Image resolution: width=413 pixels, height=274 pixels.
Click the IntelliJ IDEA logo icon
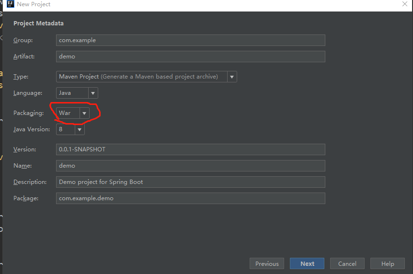coord(10,4)
